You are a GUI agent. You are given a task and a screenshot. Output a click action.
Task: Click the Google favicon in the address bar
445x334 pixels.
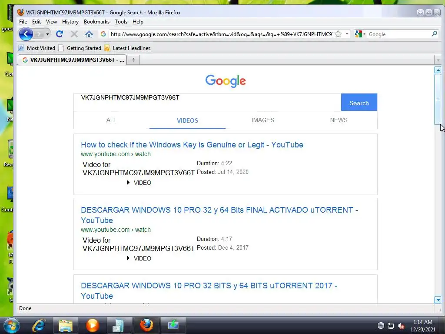point(103,34)
